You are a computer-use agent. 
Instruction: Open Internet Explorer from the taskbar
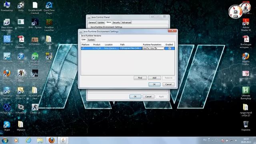click(28, 140)
